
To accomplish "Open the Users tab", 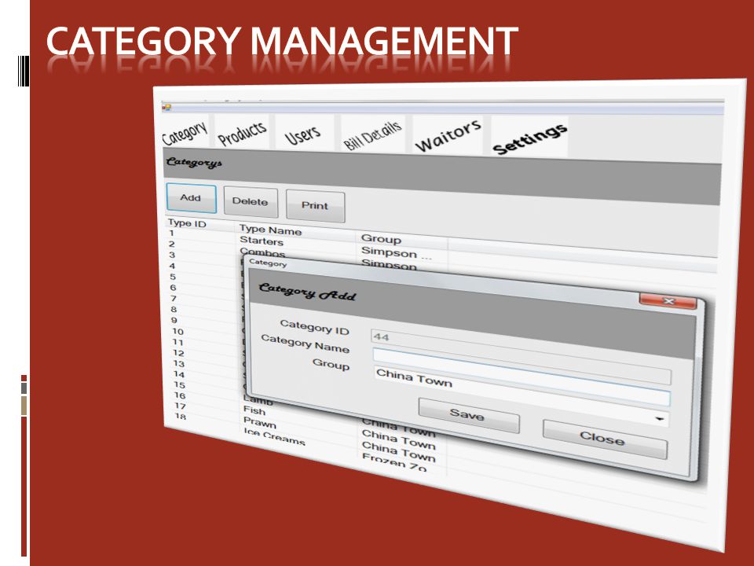I will [303, 134].
